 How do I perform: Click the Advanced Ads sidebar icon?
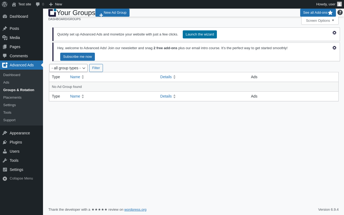tap(5, 65)
